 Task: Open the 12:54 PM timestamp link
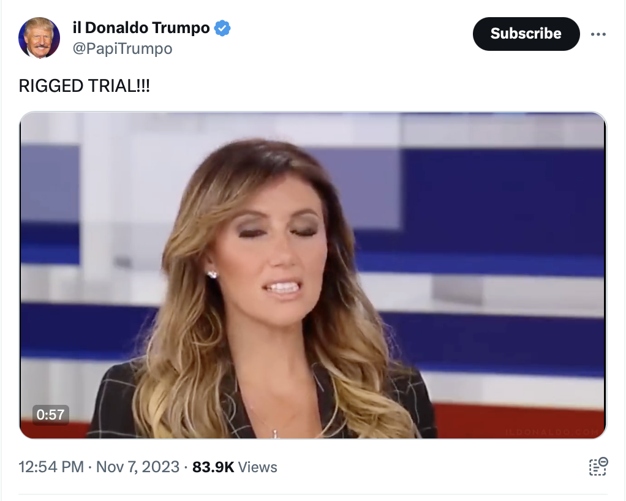point(51,467)
